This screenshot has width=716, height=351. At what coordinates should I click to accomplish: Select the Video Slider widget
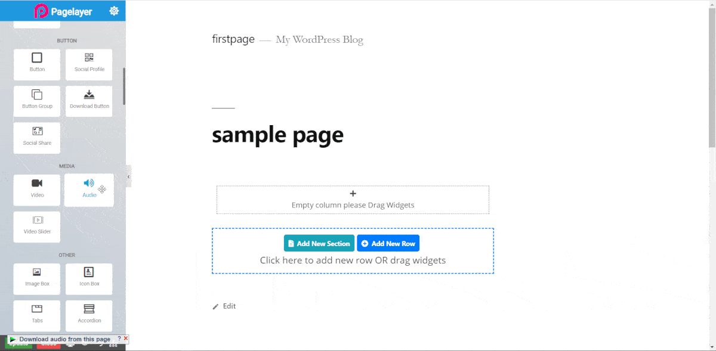click(x=36, y=226)
